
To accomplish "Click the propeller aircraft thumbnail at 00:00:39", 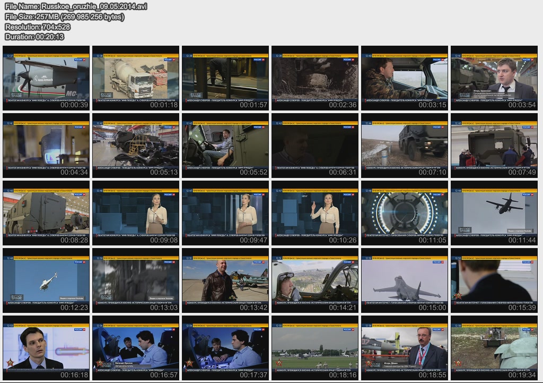I will coord(46,78).
